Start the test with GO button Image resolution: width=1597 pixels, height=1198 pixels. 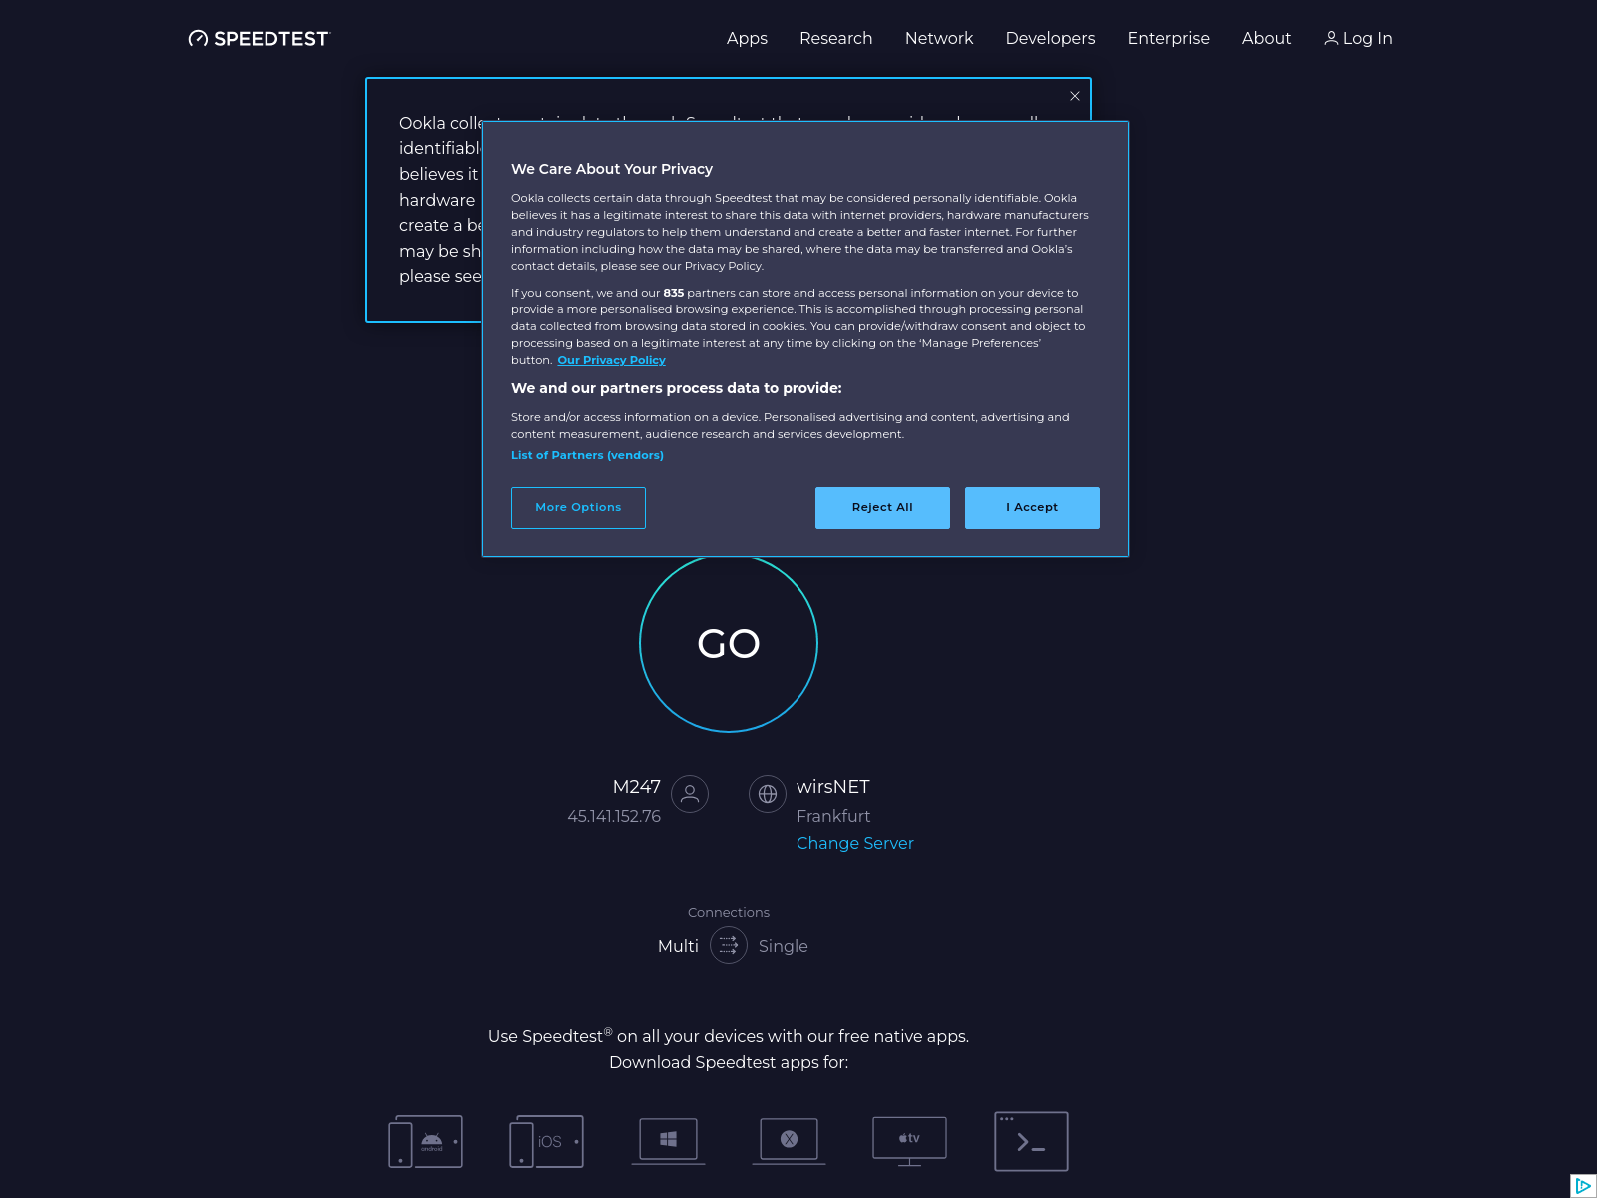pyautogui.click(x=729, y=643)
